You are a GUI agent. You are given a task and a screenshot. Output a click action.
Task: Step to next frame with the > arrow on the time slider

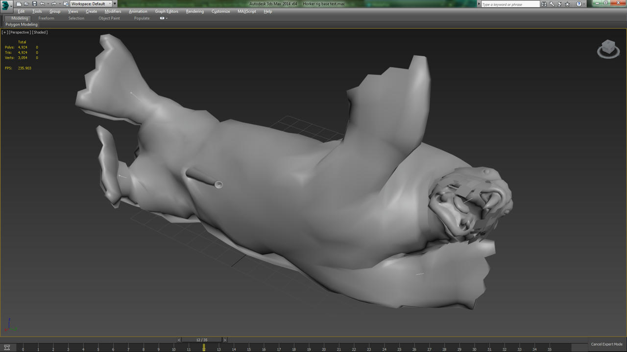pyautogui.click(x=225, y=340)
